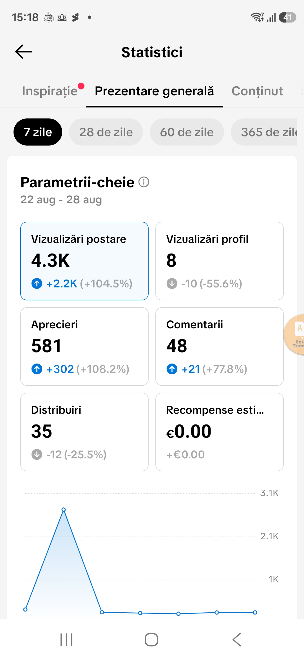
Task: Open the Parametrii-cheie info icon
Action: 144,182
